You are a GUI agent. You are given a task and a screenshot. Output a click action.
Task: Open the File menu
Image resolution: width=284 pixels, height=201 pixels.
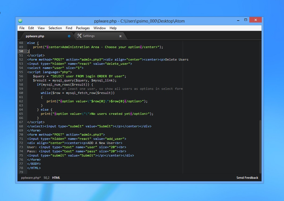22,28
